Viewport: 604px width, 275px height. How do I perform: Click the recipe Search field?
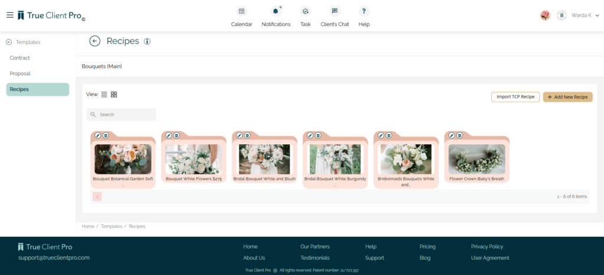point(125,114)
